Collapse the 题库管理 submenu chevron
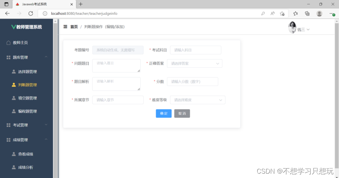Viewport: 339px width, 178px height. coord(46,57)
